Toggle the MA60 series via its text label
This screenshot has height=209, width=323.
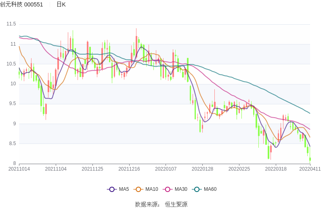pos(210,189)
